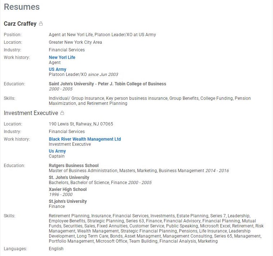
Task: Select the Investment Executive resume title
Action: click(31, 113)
